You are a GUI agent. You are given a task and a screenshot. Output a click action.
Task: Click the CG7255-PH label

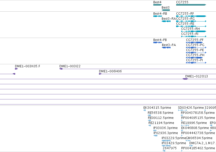click(195, 55)
